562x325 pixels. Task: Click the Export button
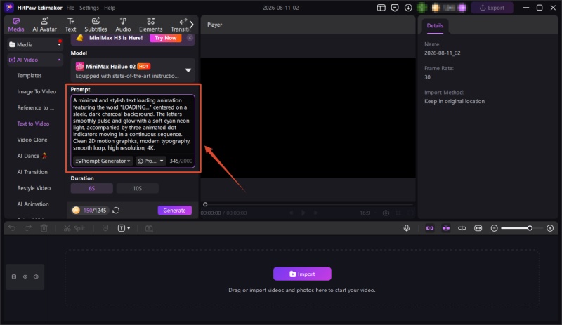(x=492, y=8)
